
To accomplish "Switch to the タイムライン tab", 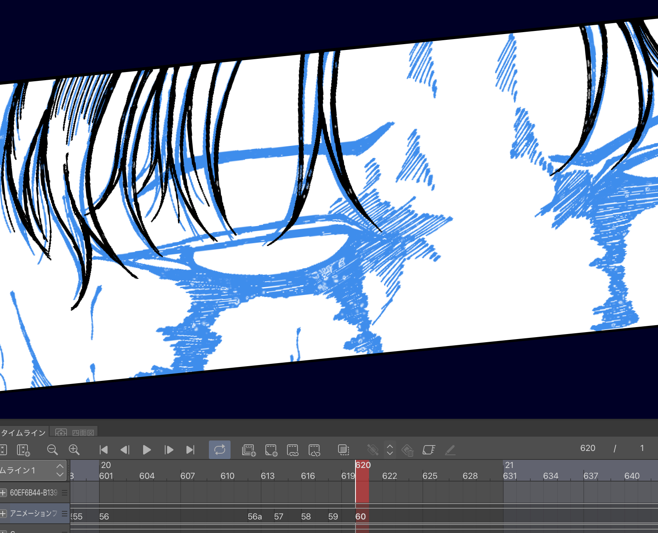I will point(23,432).
